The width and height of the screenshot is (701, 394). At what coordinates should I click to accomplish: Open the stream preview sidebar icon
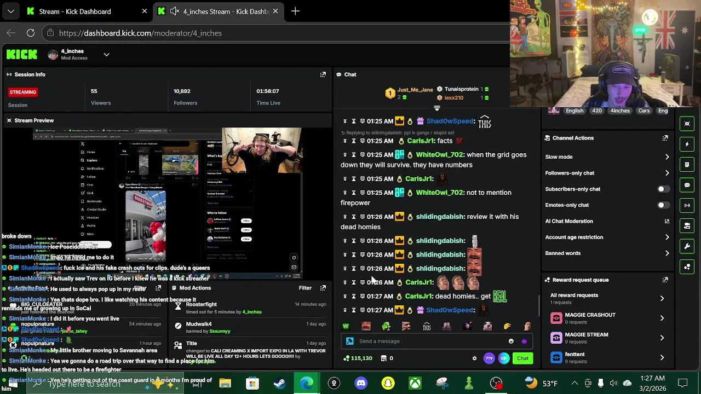coord(687,124)
